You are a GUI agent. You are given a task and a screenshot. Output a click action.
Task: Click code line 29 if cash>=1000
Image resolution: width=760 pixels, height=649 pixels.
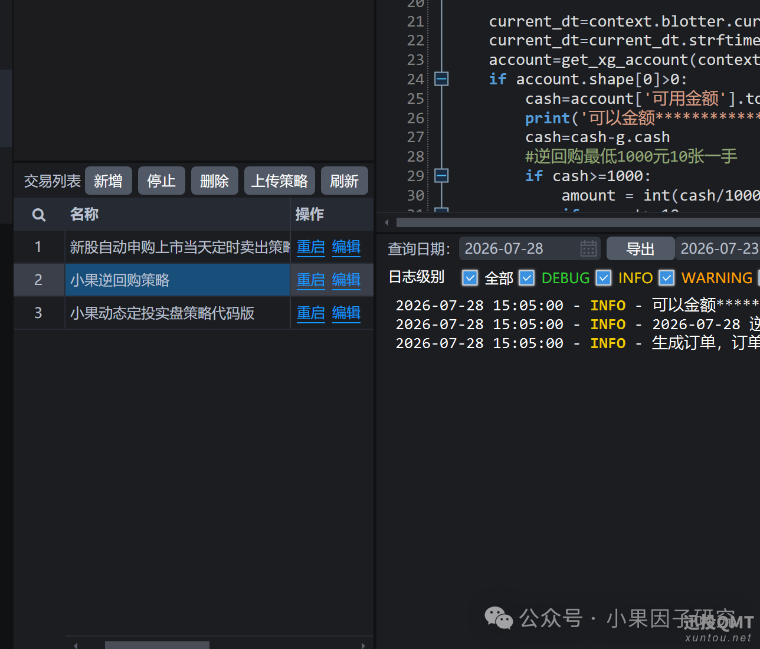pos(588,176)
